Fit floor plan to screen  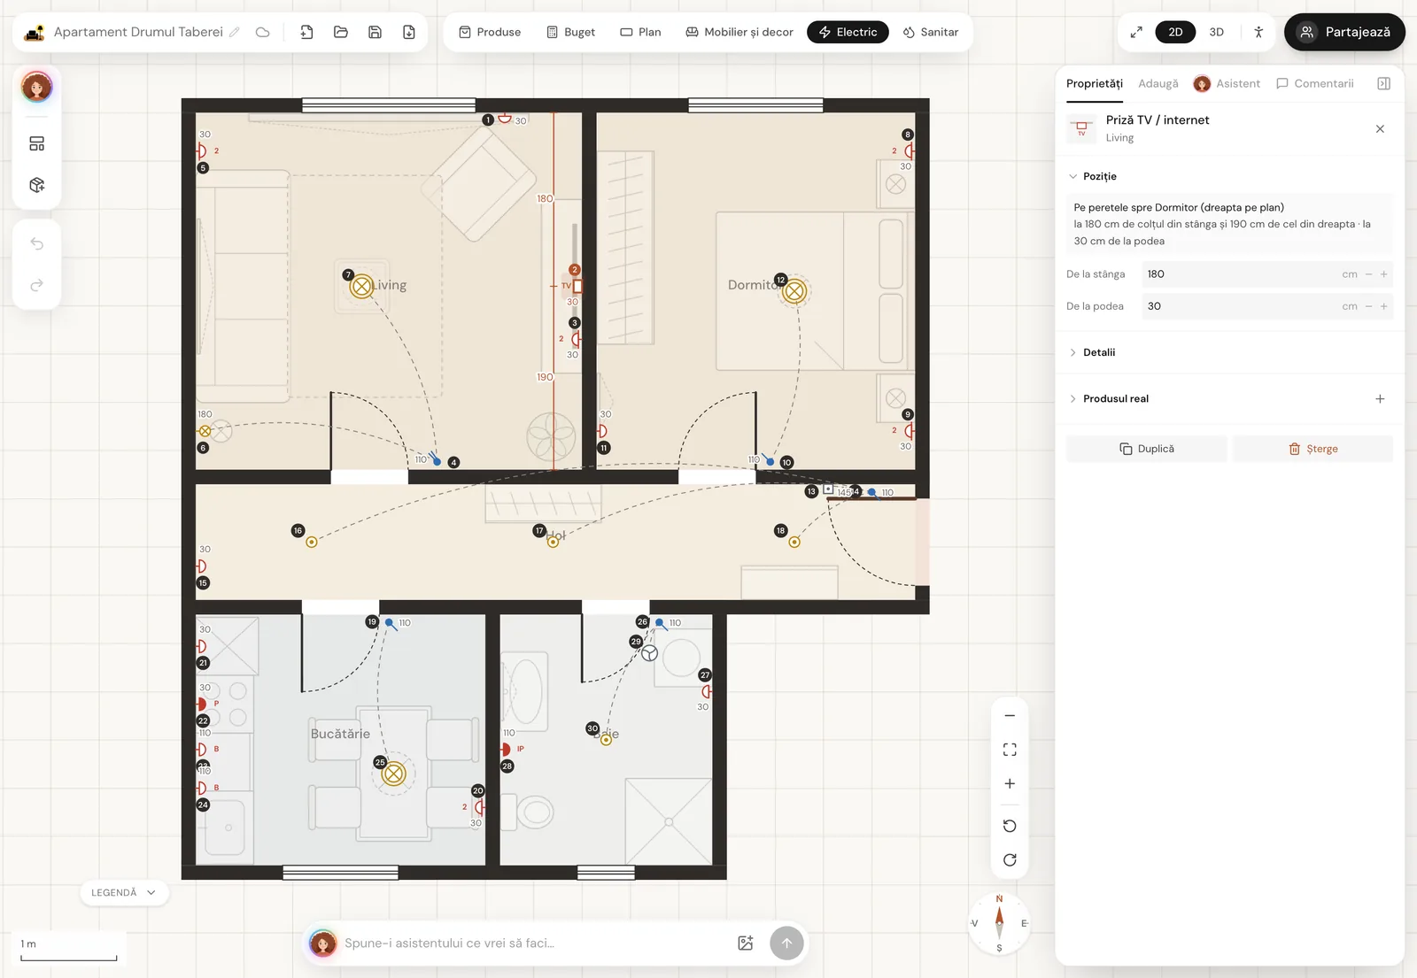point(1010,750)
